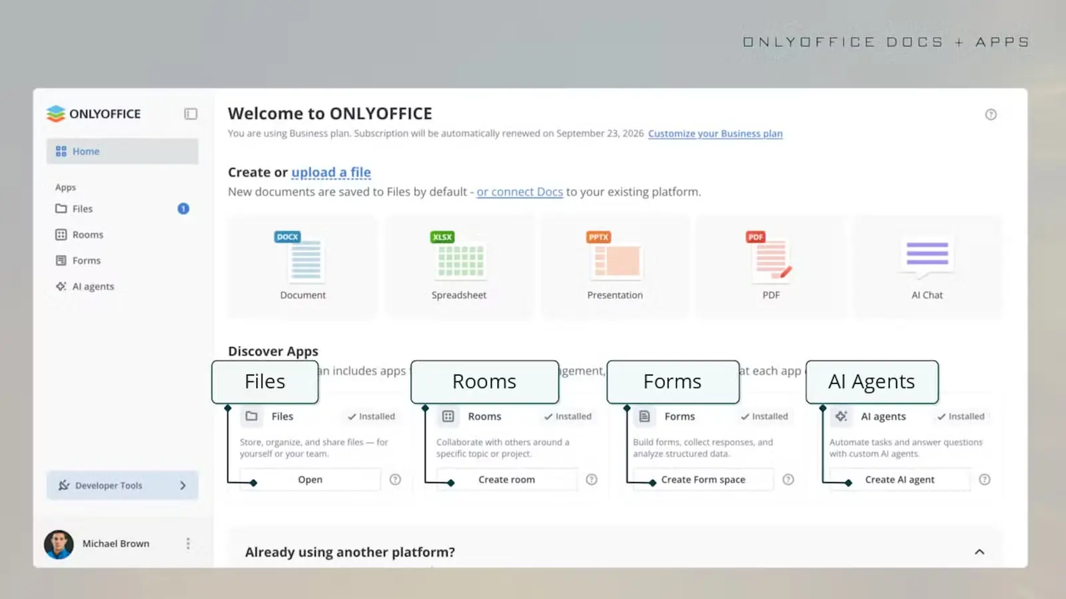Start a new AI Chat
The height and width of the screenshot is (599, 1066).
[x=927, y=266]
